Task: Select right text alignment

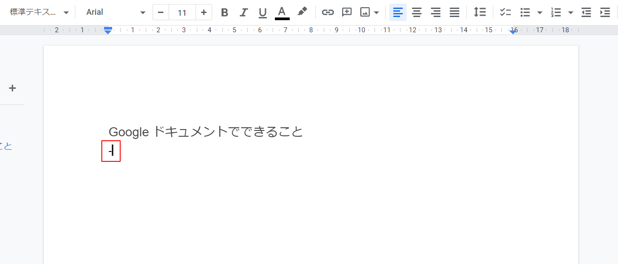Action: (x=435, y=12)
